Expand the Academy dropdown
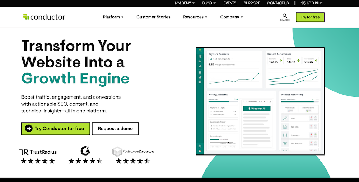The image size is (359, 182). point(184,3)
